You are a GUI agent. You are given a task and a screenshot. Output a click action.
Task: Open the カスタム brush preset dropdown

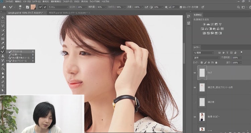tap(58, 7)
